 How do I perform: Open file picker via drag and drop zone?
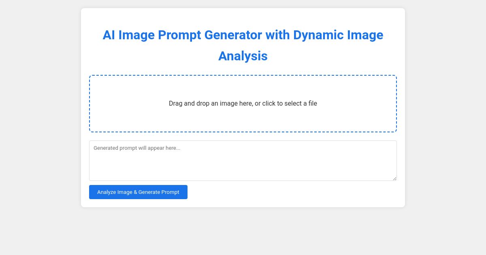click(x=243, y=104)
